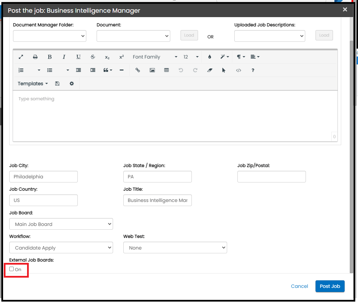Click the Cancel link
Screen dimensions: 358x305
coord(299,286)
